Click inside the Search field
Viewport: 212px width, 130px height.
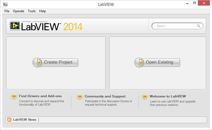coord(177,26)
